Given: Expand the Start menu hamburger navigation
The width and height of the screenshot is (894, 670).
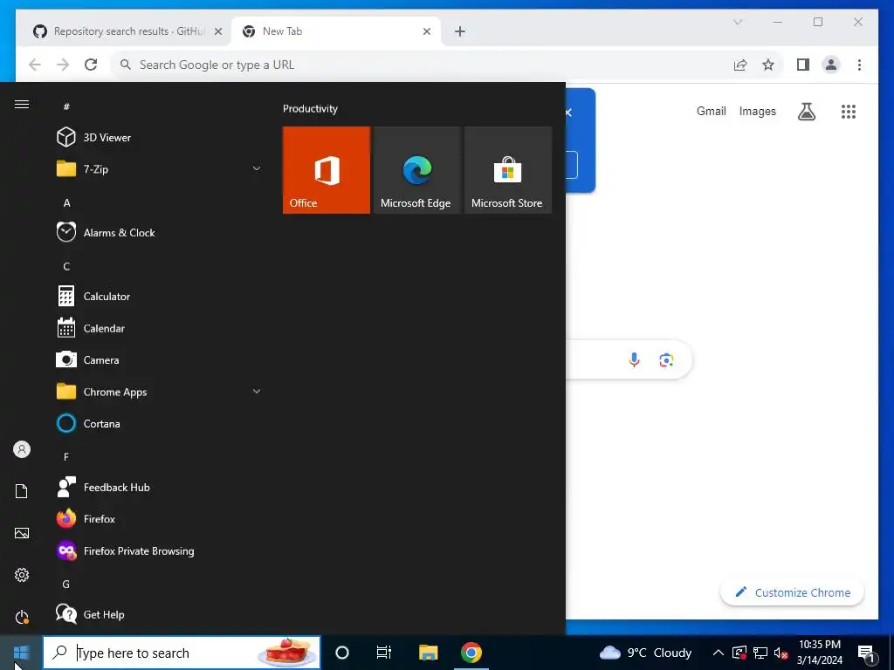Looking at the screenshot, I should (22, 105).
